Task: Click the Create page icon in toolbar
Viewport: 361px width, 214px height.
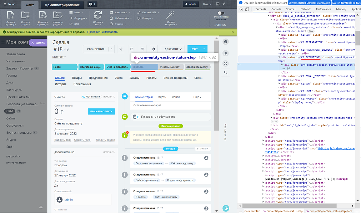Action: coord(11,15)
